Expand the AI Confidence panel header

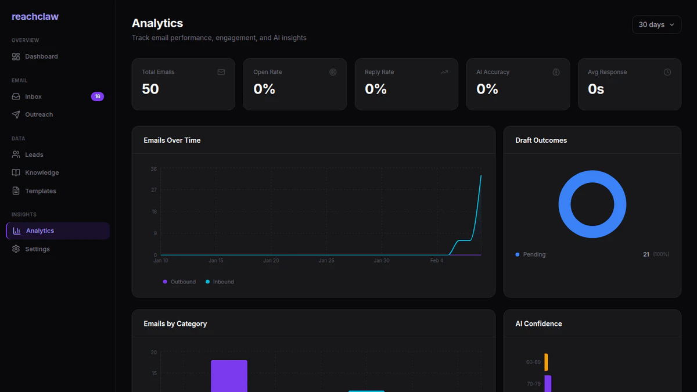[538, 323]
